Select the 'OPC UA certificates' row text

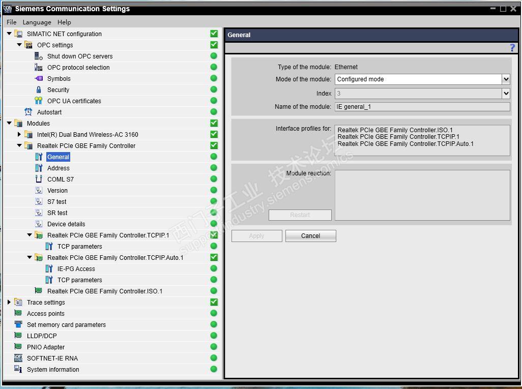tap(74, 101)
